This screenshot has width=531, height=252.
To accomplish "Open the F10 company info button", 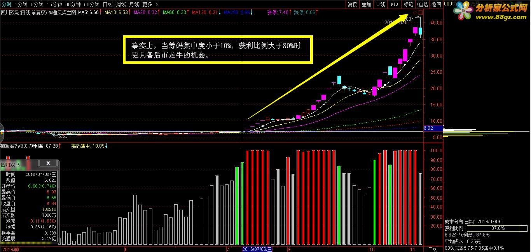I will click(x=394, y=4).
